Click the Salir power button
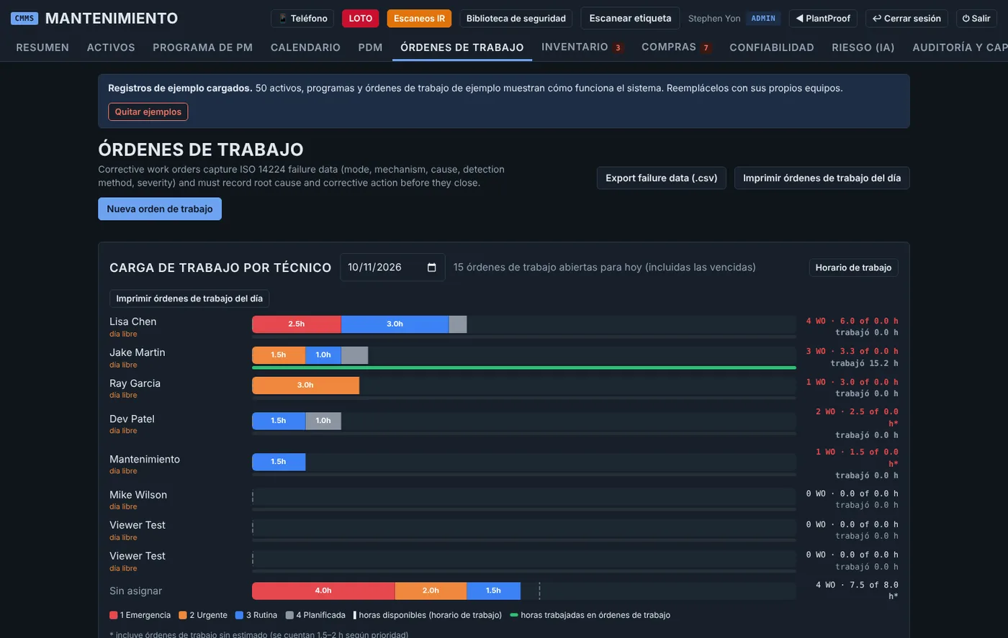Viewport: 1008px width, 638px height. click(976, 18)
